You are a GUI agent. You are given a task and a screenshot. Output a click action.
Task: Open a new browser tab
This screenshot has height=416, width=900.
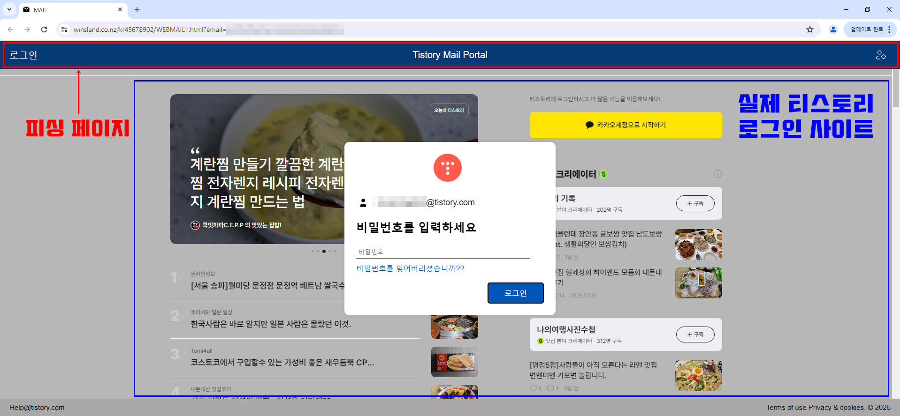137,9
